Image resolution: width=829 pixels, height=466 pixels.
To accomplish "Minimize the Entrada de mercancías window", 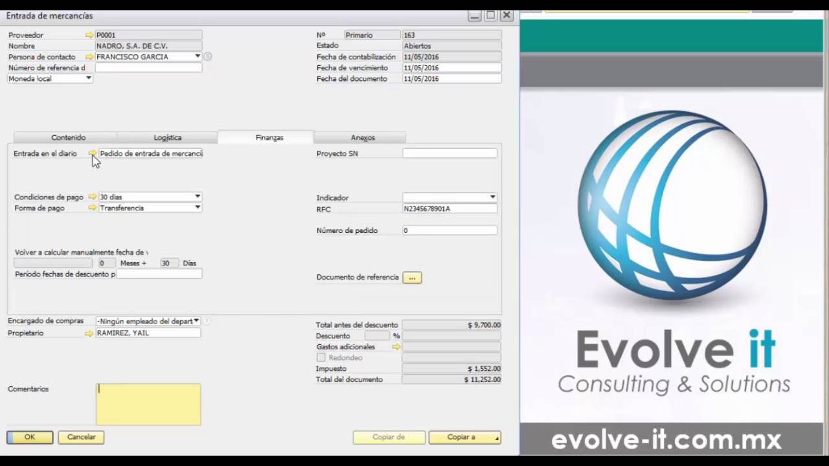I will 475,16.
